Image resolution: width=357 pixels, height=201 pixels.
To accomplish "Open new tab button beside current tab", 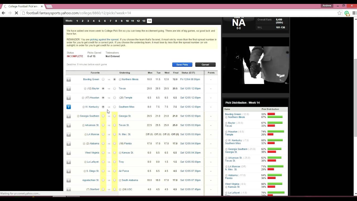I will (49, 6).
